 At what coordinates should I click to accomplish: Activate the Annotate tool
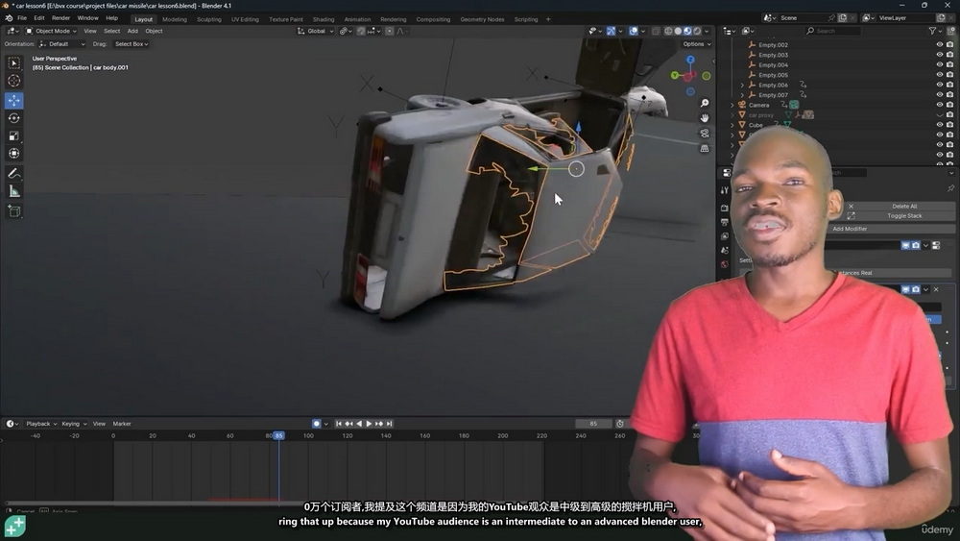point(14,174)
